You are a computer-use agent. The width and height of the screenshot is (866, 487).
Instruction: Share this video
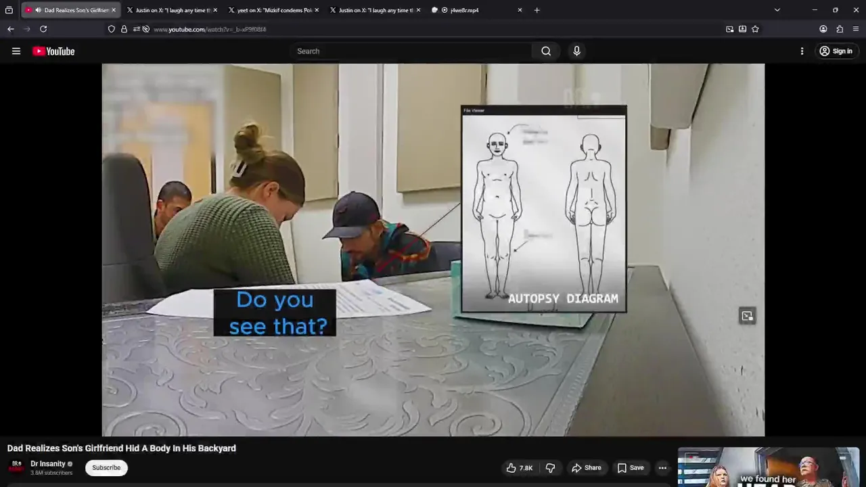click(x=586, y=468)
